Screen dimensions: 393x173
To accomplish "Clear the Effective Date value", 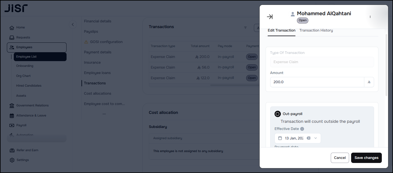I will [x=308, y=138].
